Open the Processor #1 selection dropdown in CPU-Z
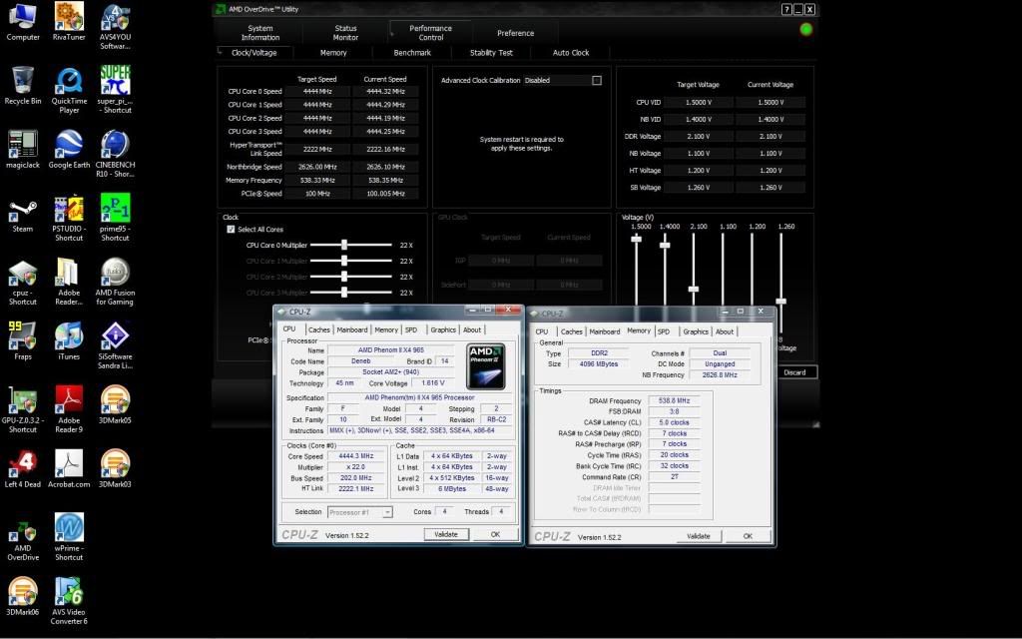The image size is (1022, 639). 359,512
